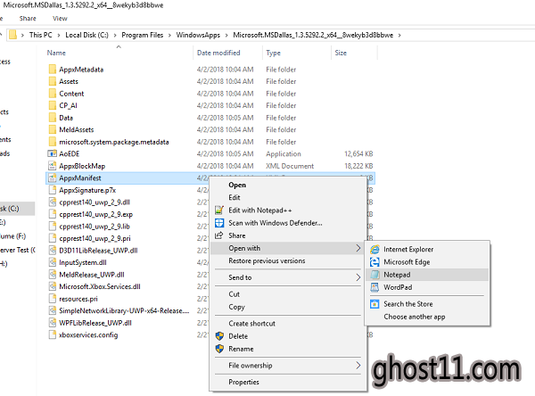Click the MeldAssets folder icon

point(53,129)
